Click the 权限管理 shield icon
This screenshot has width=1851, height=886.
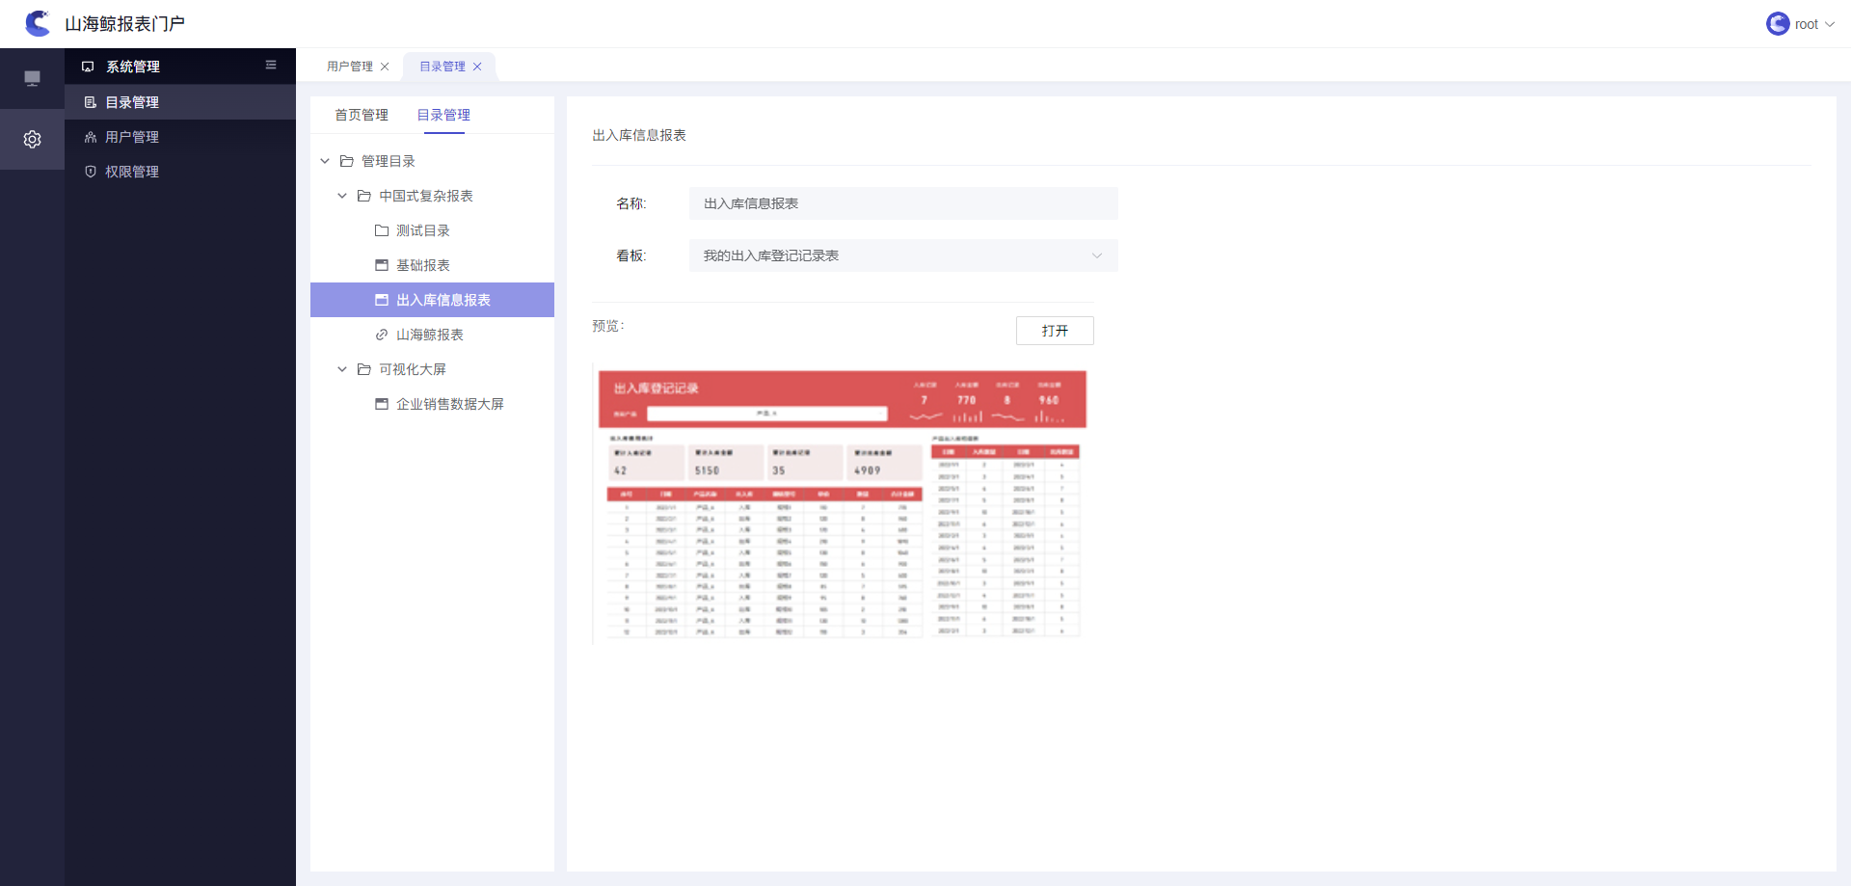(91, 172)
